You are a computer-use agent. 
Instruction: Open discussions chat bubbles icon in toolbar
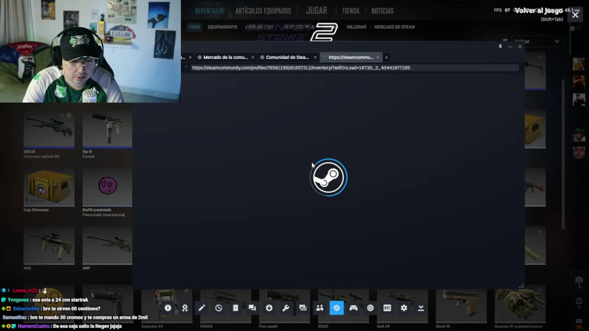point(252,308)
